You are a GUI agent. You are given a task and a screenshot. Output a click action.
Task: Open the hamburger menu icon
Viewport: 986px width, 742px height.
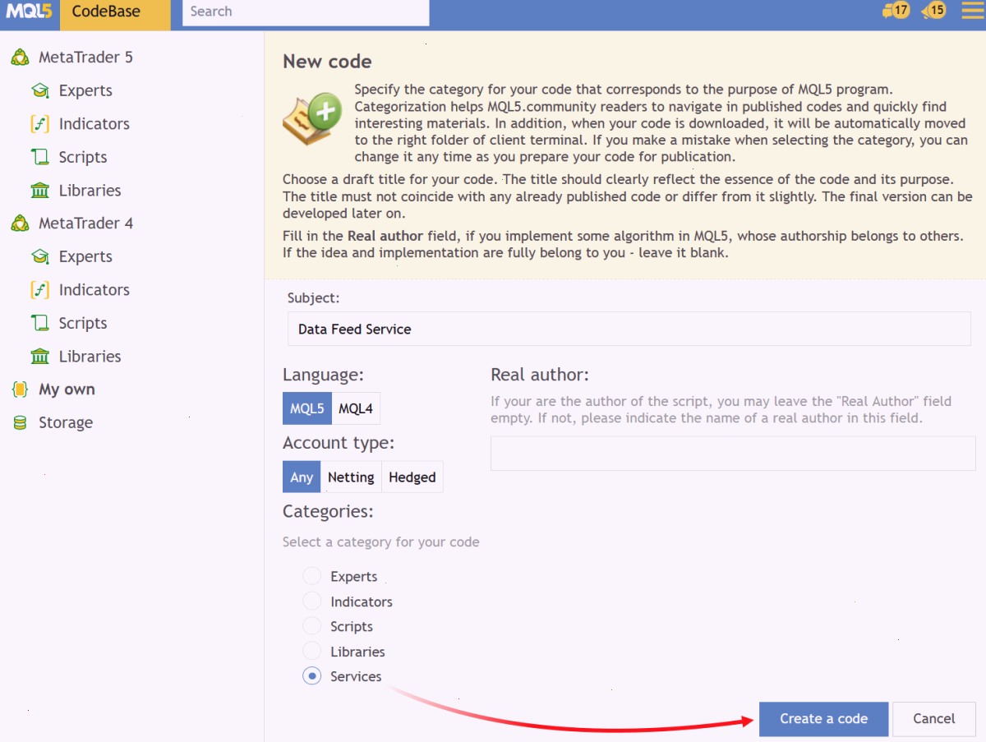972,11
